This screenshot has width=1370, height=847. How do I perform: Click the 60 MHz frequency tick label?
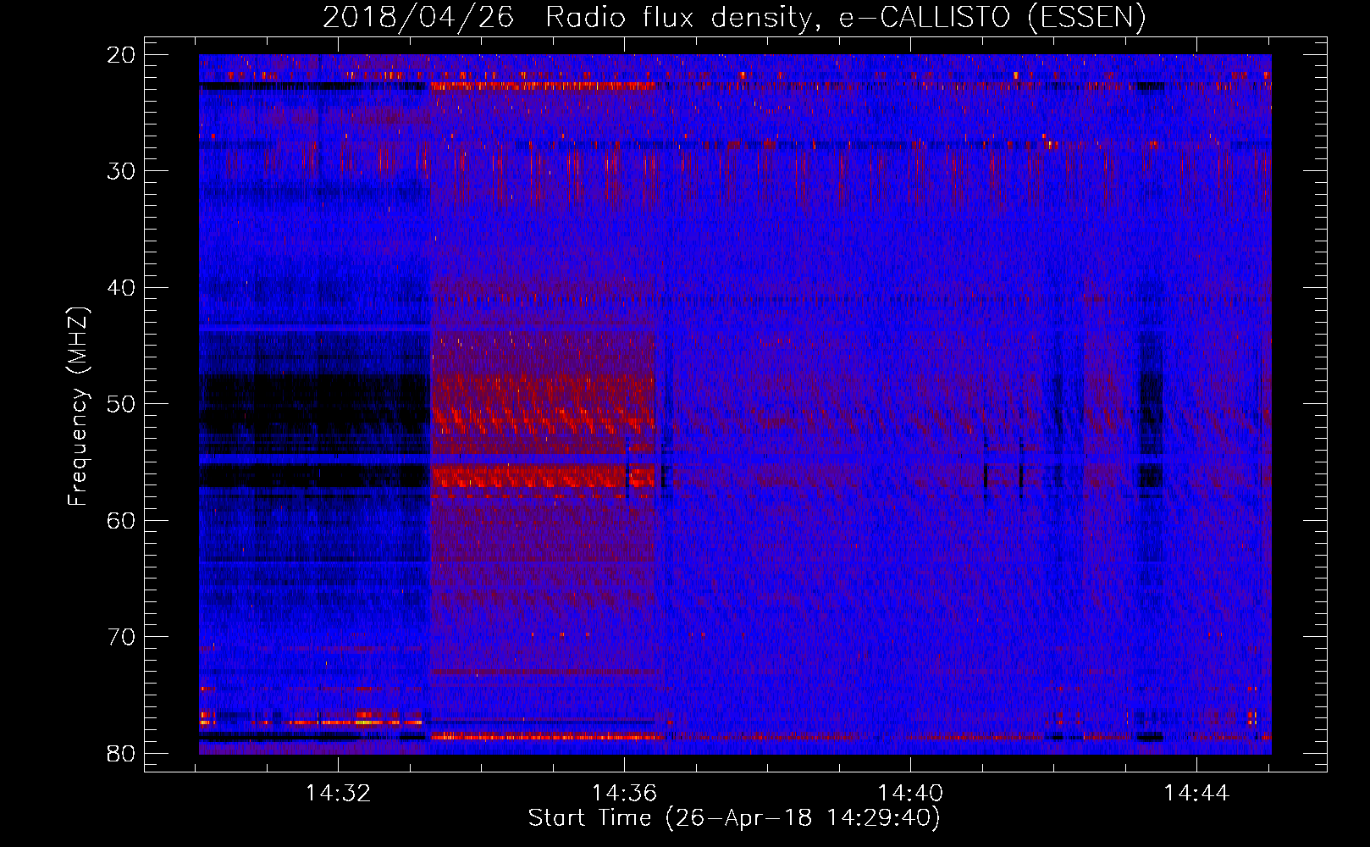(122, 520)
